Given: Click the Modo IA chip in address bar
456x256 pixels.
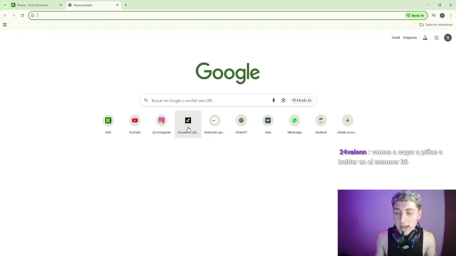Looking at the screenshot, I should point(415,15).
